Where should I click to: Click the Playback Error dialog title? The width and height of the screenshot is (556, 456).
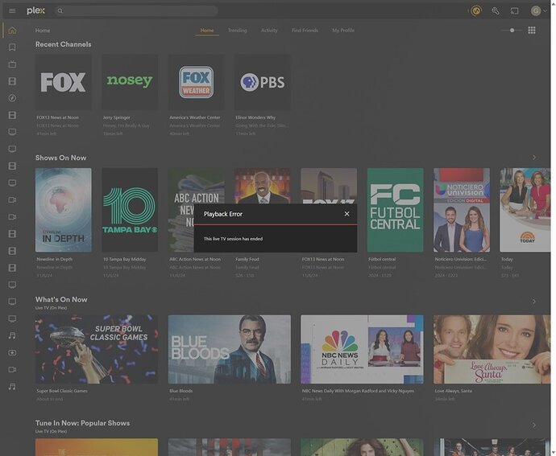pyautogui.click(x=223, y=214)
